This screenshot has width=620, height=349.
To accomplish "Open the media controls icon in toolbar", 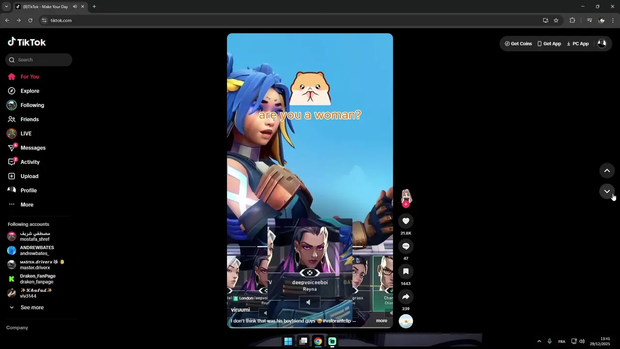I will pos(589,20).
